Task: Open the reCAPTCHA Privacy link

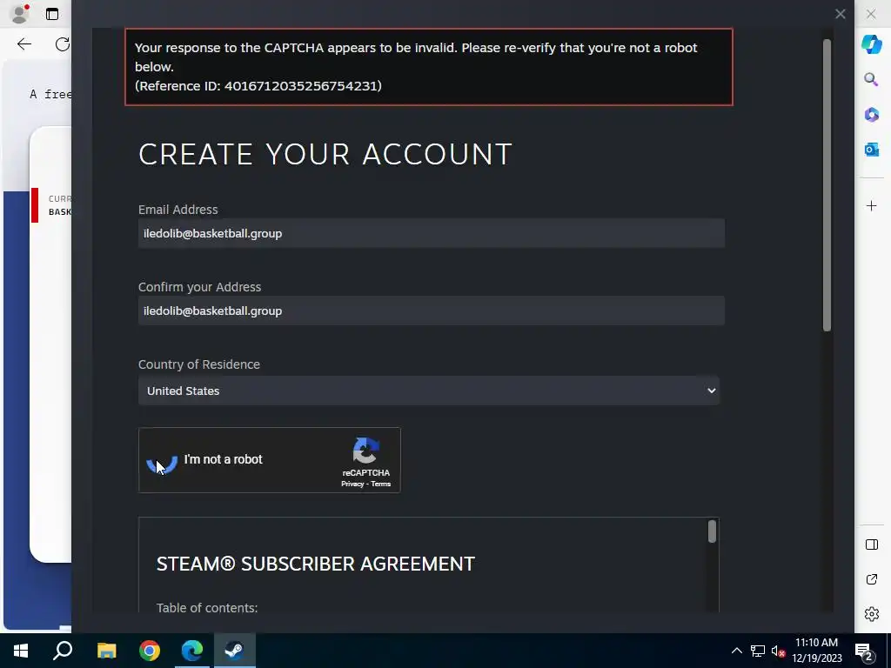Action: (352, 484)
